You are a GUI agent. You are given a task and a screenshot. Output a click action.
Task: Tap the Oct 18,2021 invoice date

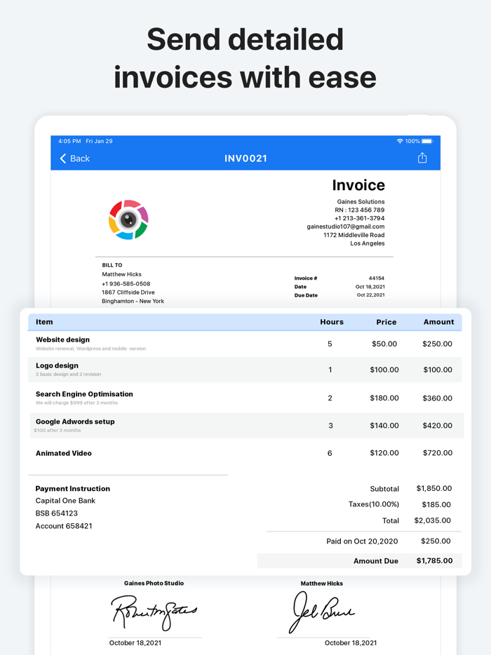370,287
